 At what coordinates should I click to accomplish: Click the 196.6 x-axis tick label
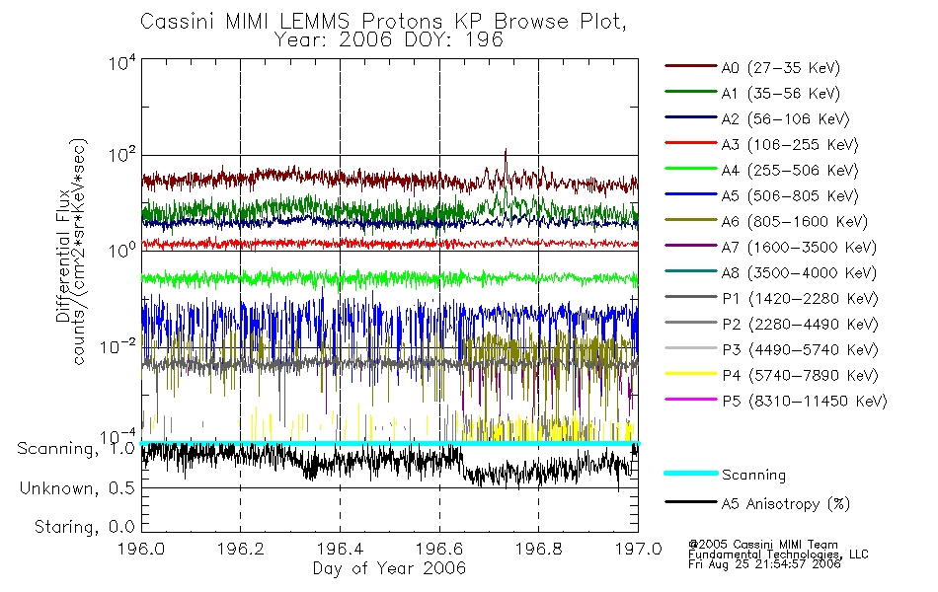tap(439, 549)
